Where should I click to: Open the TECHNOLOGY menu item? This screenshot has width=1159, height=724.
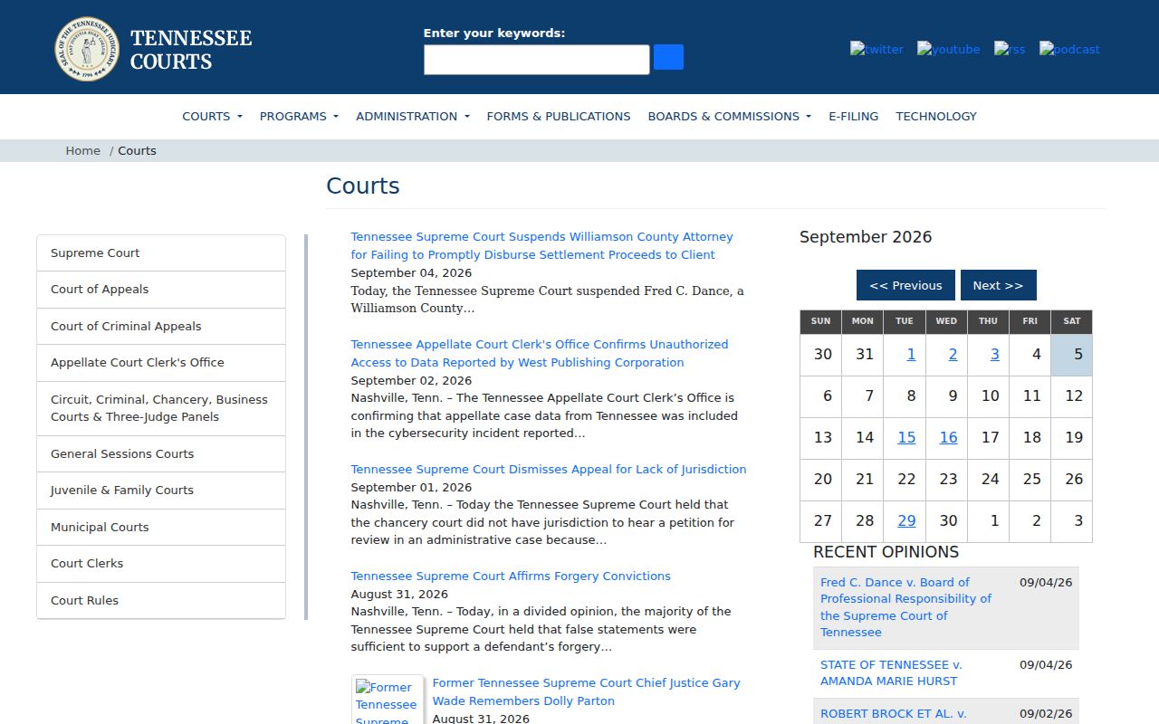936,116
